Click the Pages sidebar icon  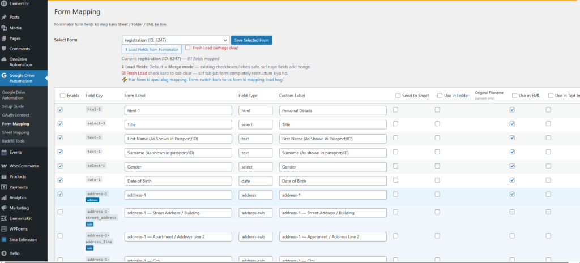(x=4, y=38)
